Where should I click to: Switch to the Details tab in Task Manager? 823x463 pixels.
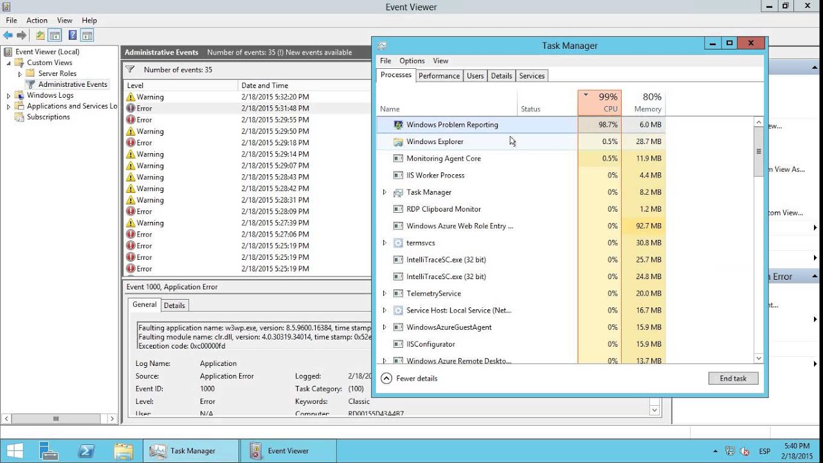(x=502, y=76)
